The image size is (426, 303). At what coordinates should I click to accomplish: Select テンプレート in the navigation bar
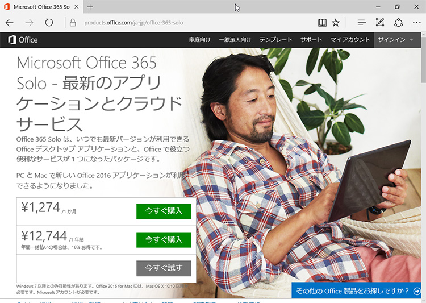pyautogui.click(x=275, y=40)
